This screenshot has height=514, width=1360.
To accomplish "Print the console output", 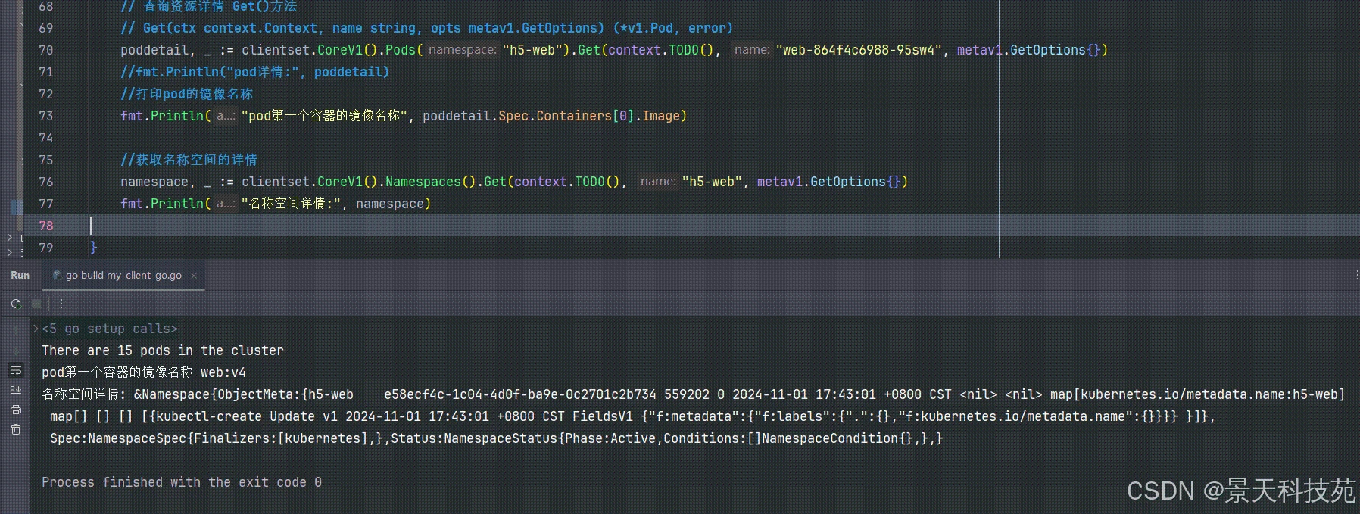I will (16, 410).
